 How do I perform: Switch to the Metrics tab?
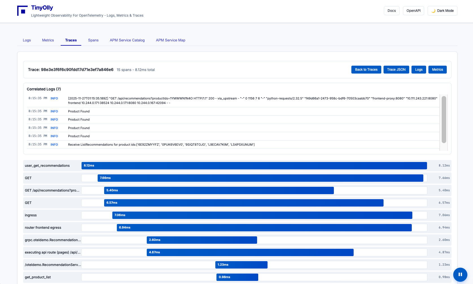48,40
